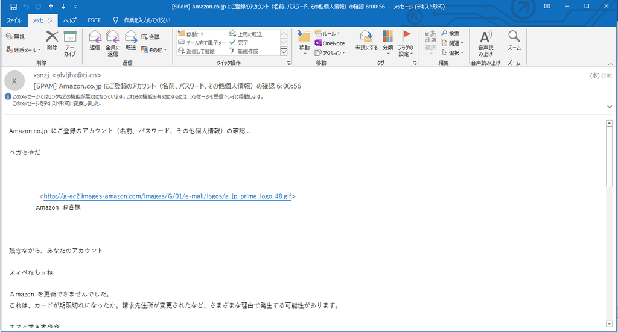Go to next item with down arrow
This screenshot has height=332, width=618.
(63, 6)
